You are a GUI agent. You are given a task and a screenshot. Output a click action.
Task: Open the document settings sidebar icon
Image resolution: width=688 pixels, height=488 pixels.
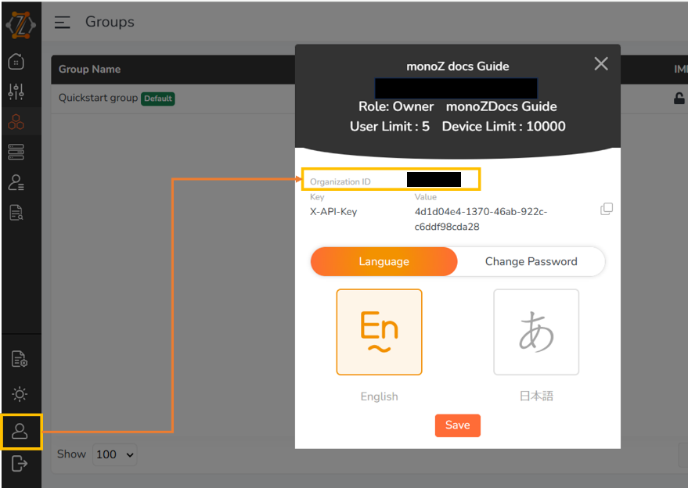20,359
